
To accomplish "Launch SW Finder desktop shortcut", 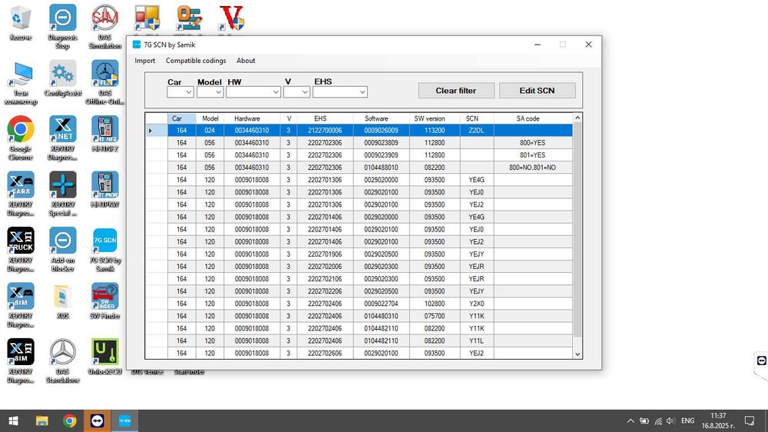I will 104,301.
